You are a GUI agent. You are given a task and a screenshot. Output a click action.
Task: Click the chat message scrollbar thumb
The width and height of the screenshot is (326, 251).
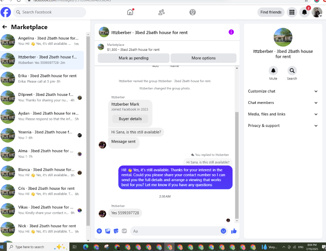(x=237, y=165)
